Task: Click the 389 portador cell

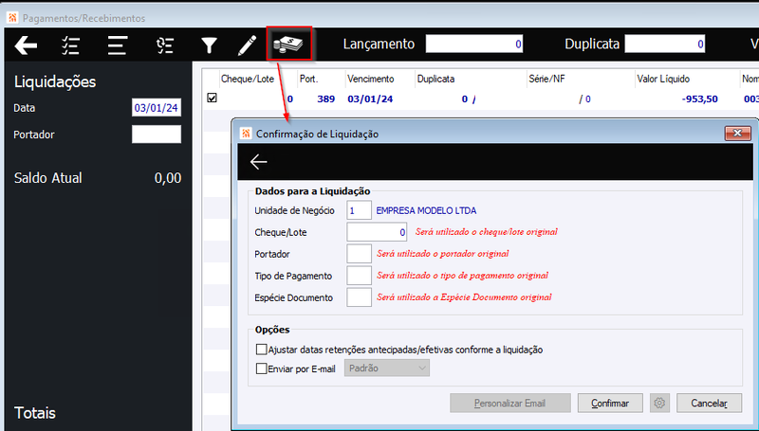Action: (325, 99)
